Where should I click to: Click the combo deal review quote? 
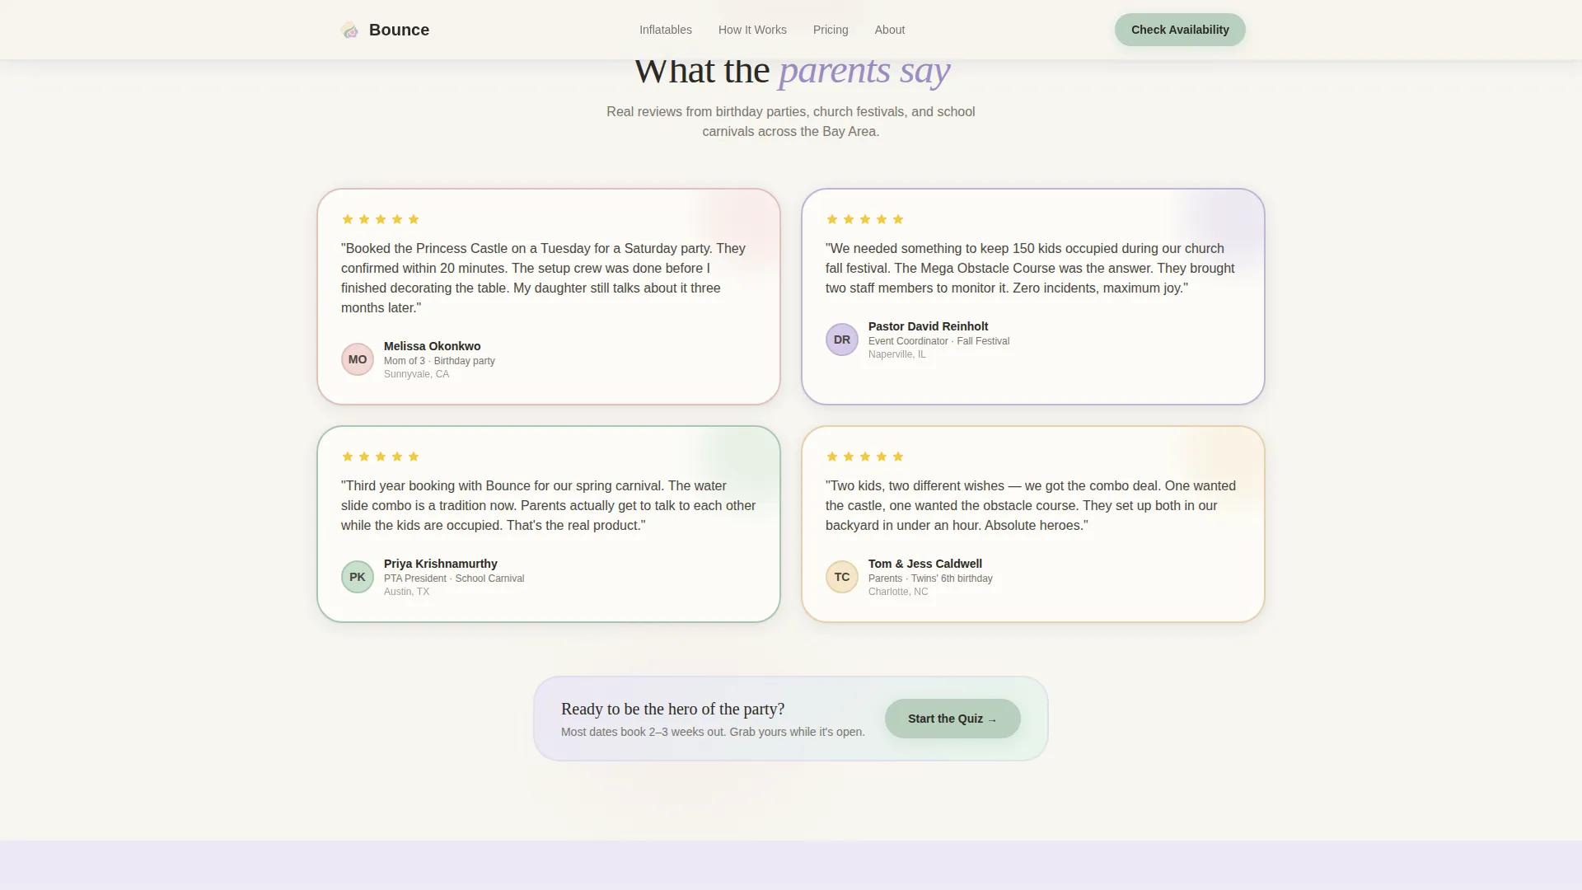(1031, 505)
